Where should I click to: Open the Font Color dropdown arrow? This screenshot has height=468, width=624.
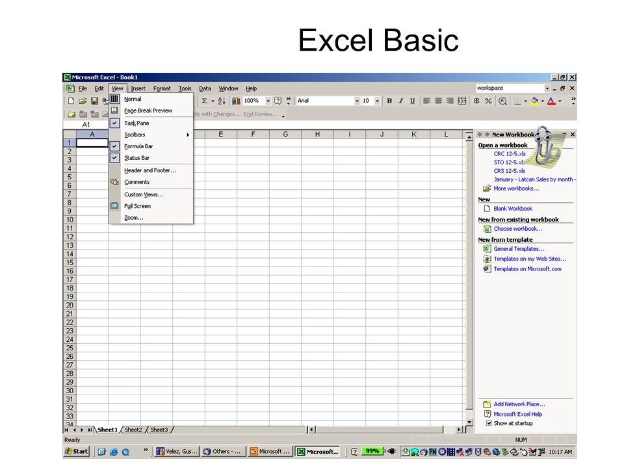tap(560, 101)
